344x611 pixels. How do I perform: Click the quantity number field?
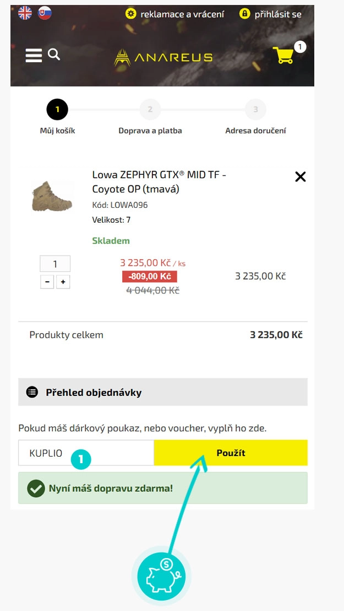point(55,264)
